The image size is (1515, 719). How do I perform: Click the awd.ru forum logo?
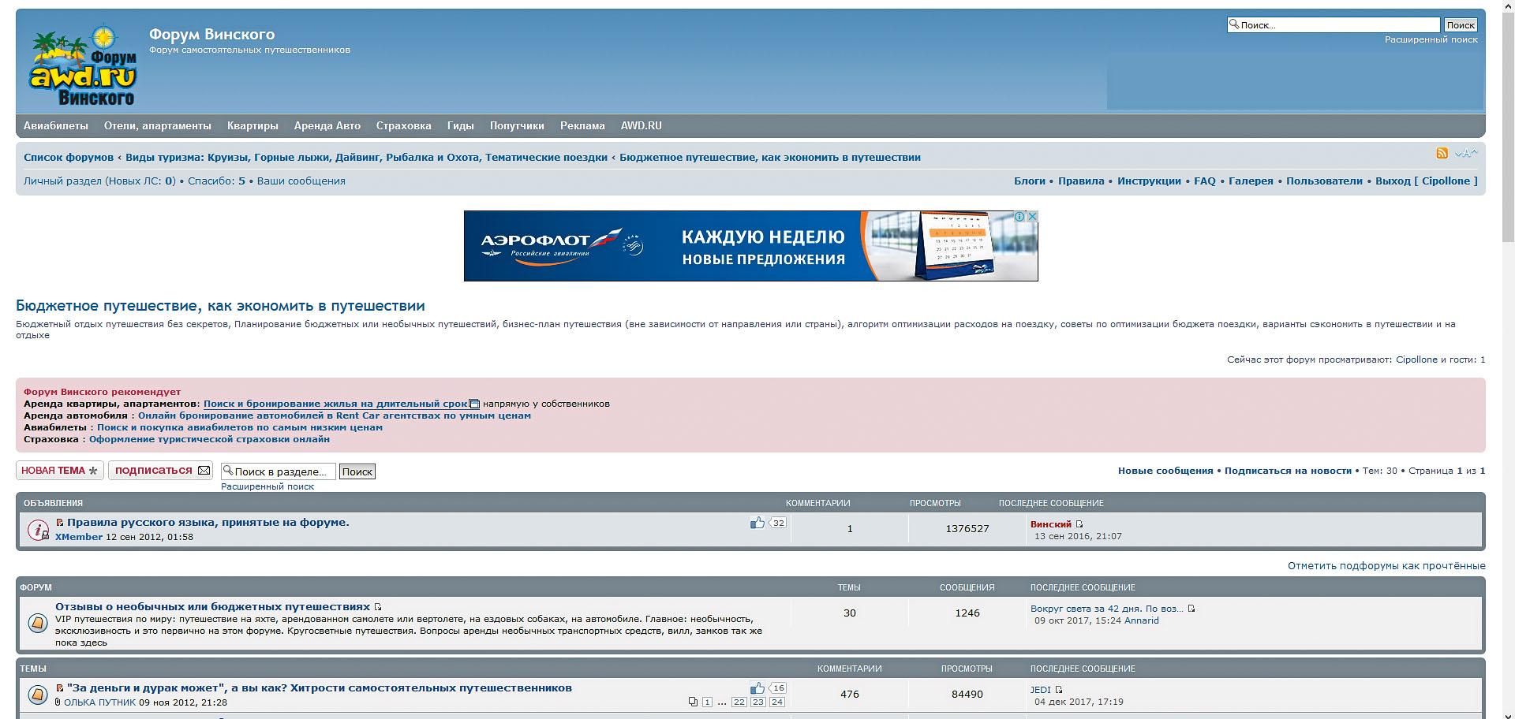click(x=83, y=66)
